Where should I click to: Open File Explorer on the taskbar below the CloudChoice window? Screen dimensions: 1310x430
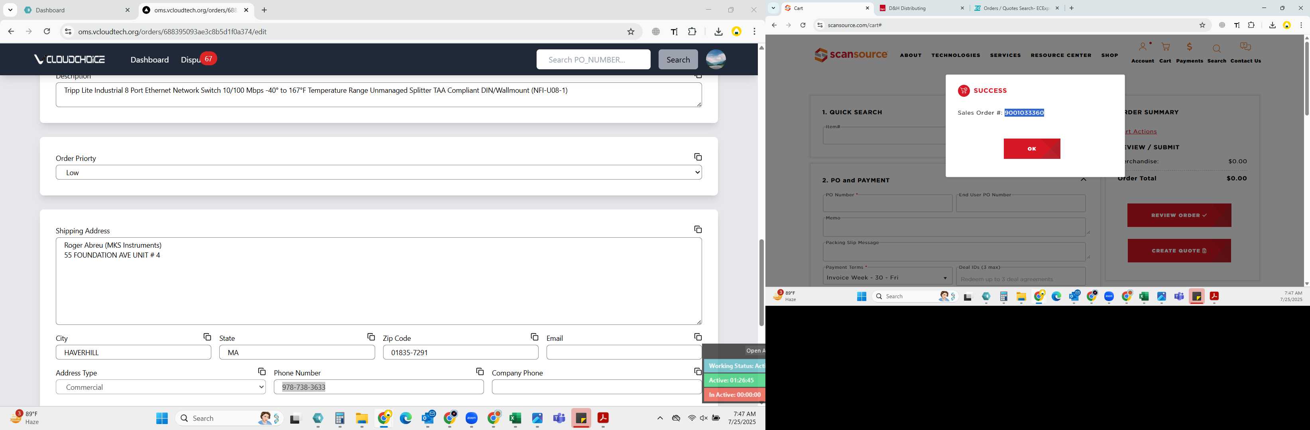[x=362, y=418]
